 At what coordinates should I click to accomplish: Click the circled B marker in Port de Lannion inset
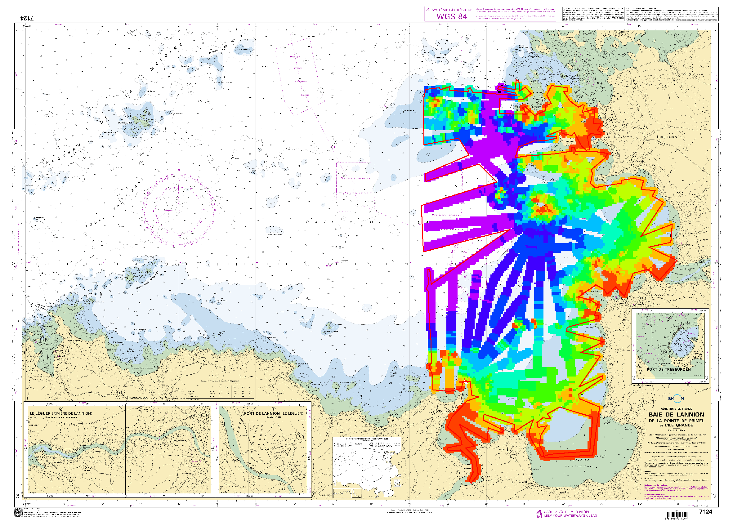coord(273,409)
